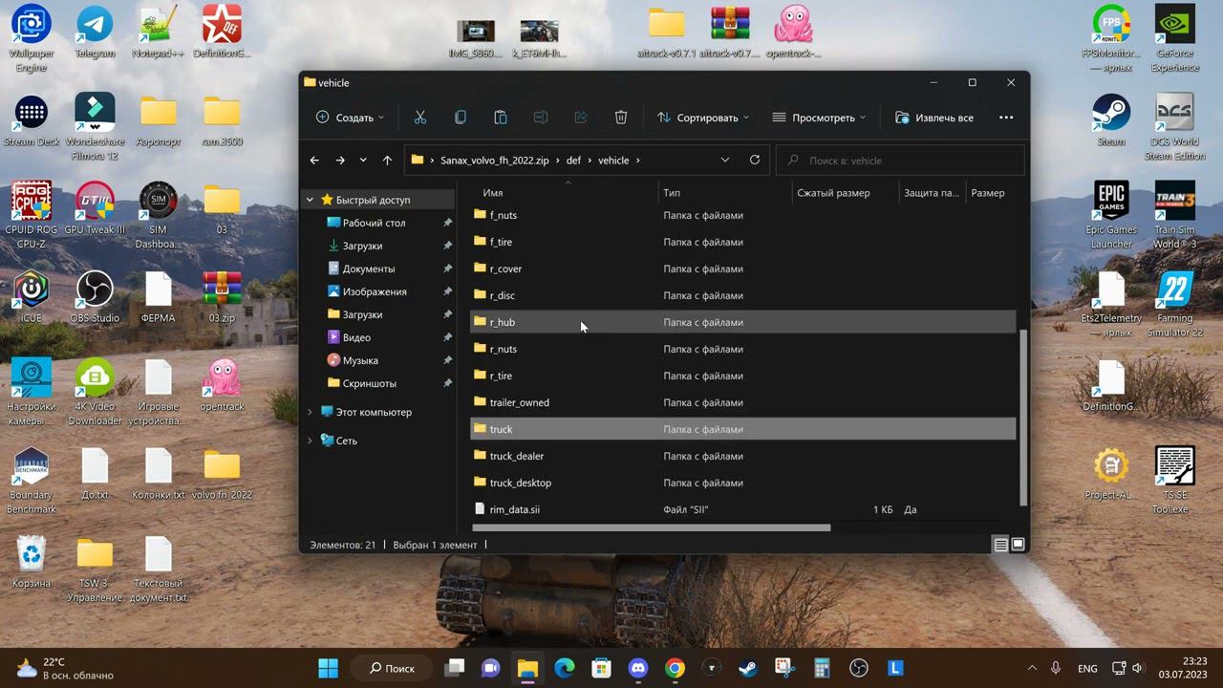Select the truck_dealer folder
The width and height of the screenshot is (1223, 688).
coord(517,456)
